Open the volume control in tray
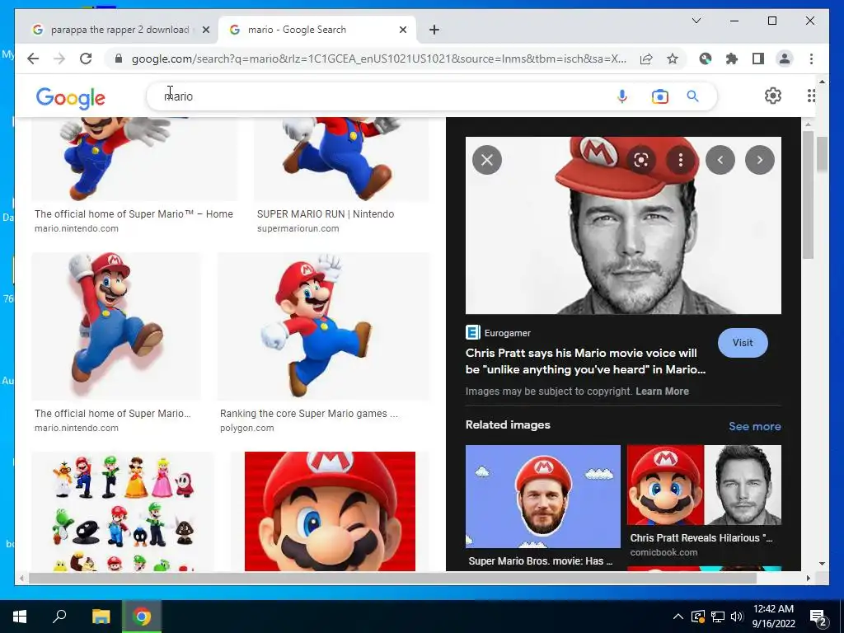Viewport: 844px width, 633px height. tap(737, 617)
